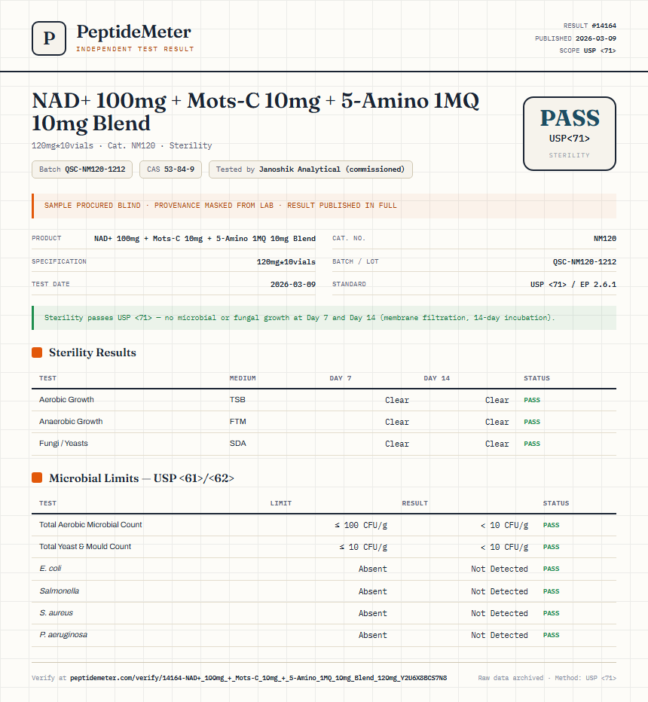The width and height of the screenshot is (648, 702).
Task: Click the Salmonella row label
Action: click(x=59, y=591)
